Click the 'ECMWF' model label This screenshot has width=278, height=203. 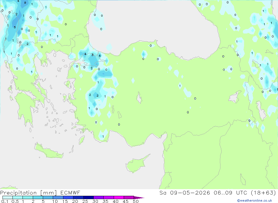click(70, 192)
